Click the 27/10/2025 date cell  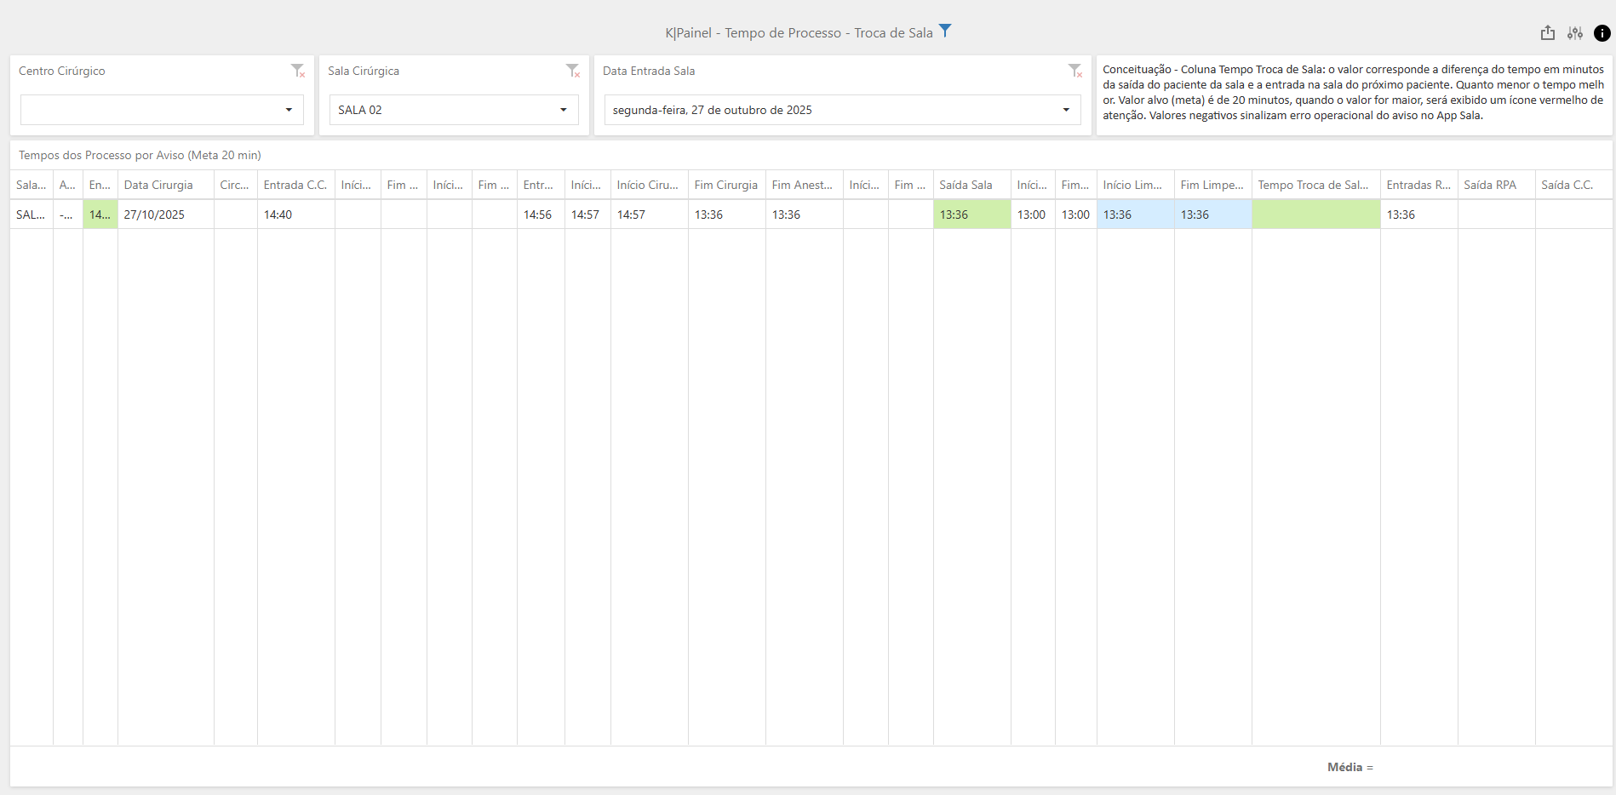coord(166,214)
